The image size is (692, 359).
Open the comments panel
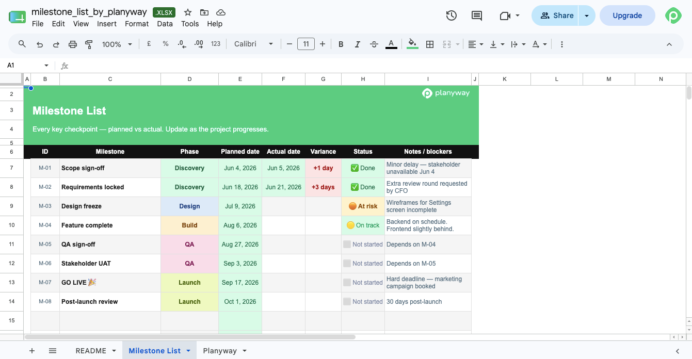[x=477, y=15]
